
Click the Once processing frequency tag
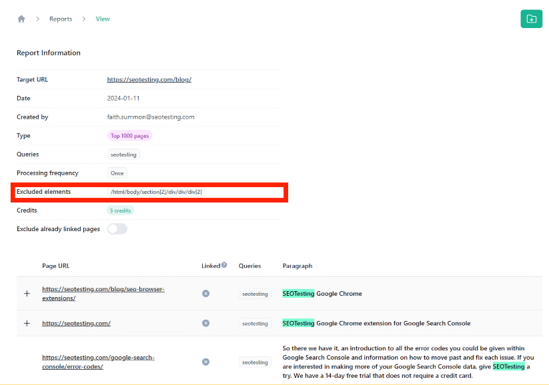click(x=117, y=173)
